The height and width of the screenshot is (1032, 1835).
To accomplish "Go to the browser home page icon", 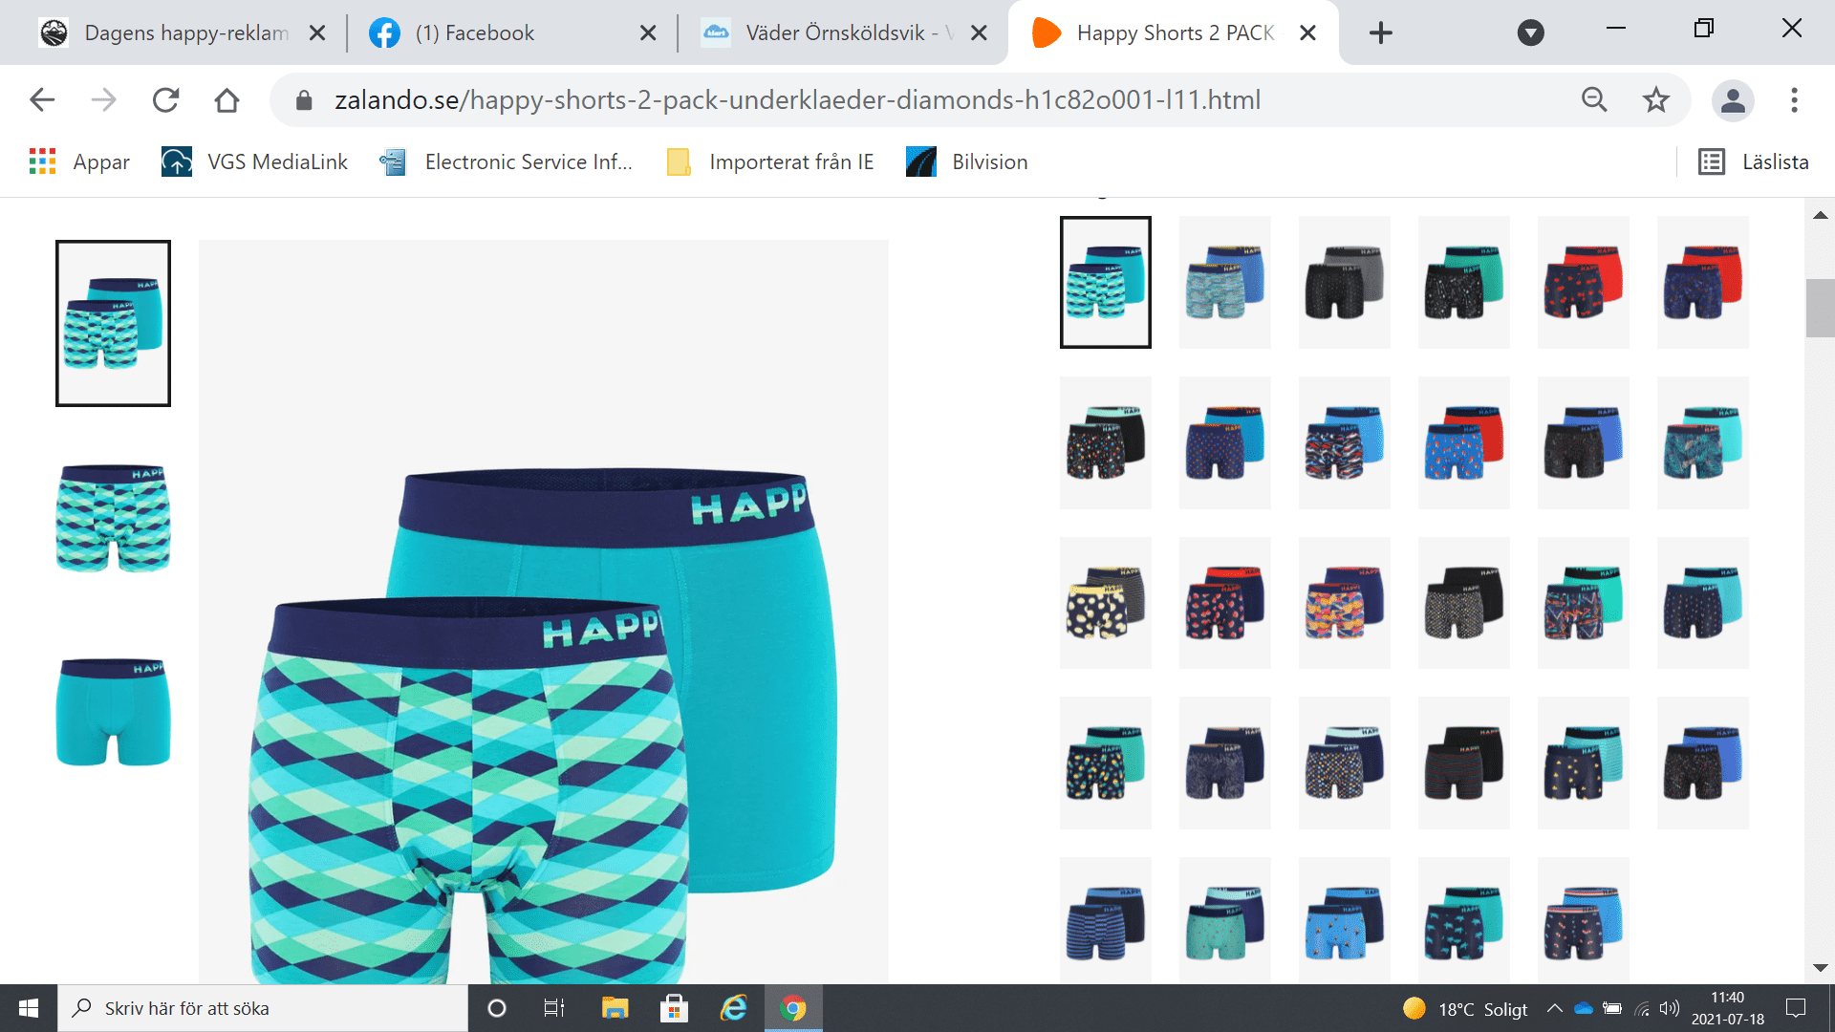I will pos(227,99).
